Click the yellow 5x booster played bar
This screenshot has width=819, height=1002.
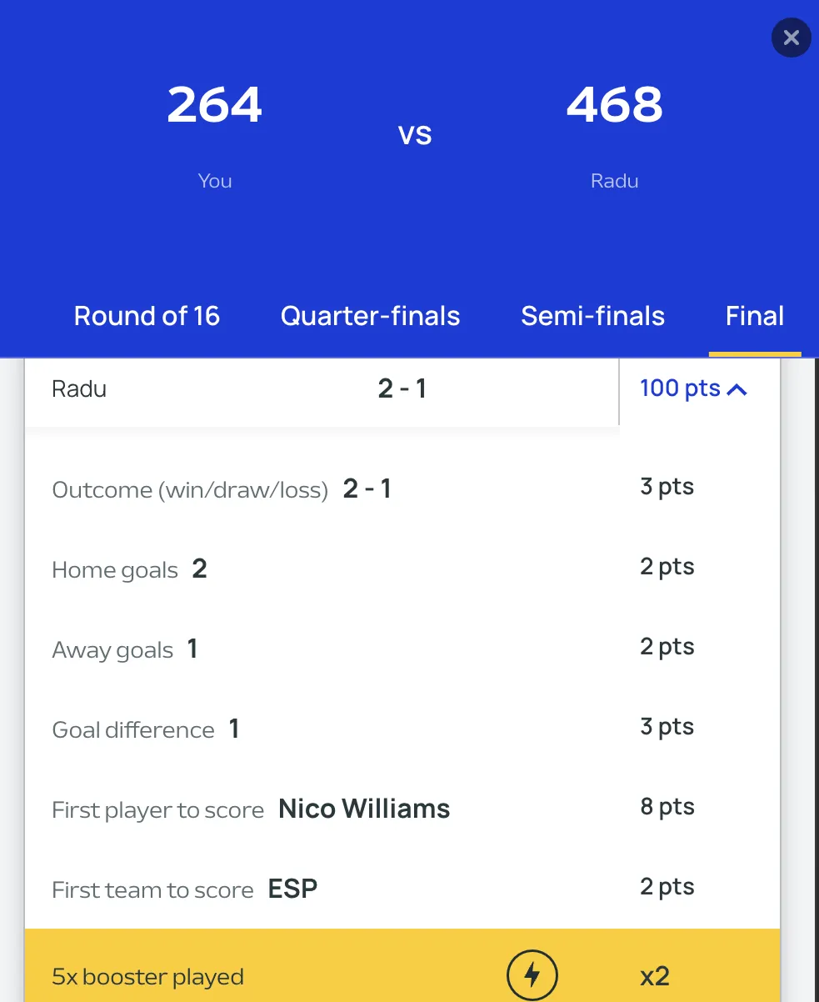point(402,965)
